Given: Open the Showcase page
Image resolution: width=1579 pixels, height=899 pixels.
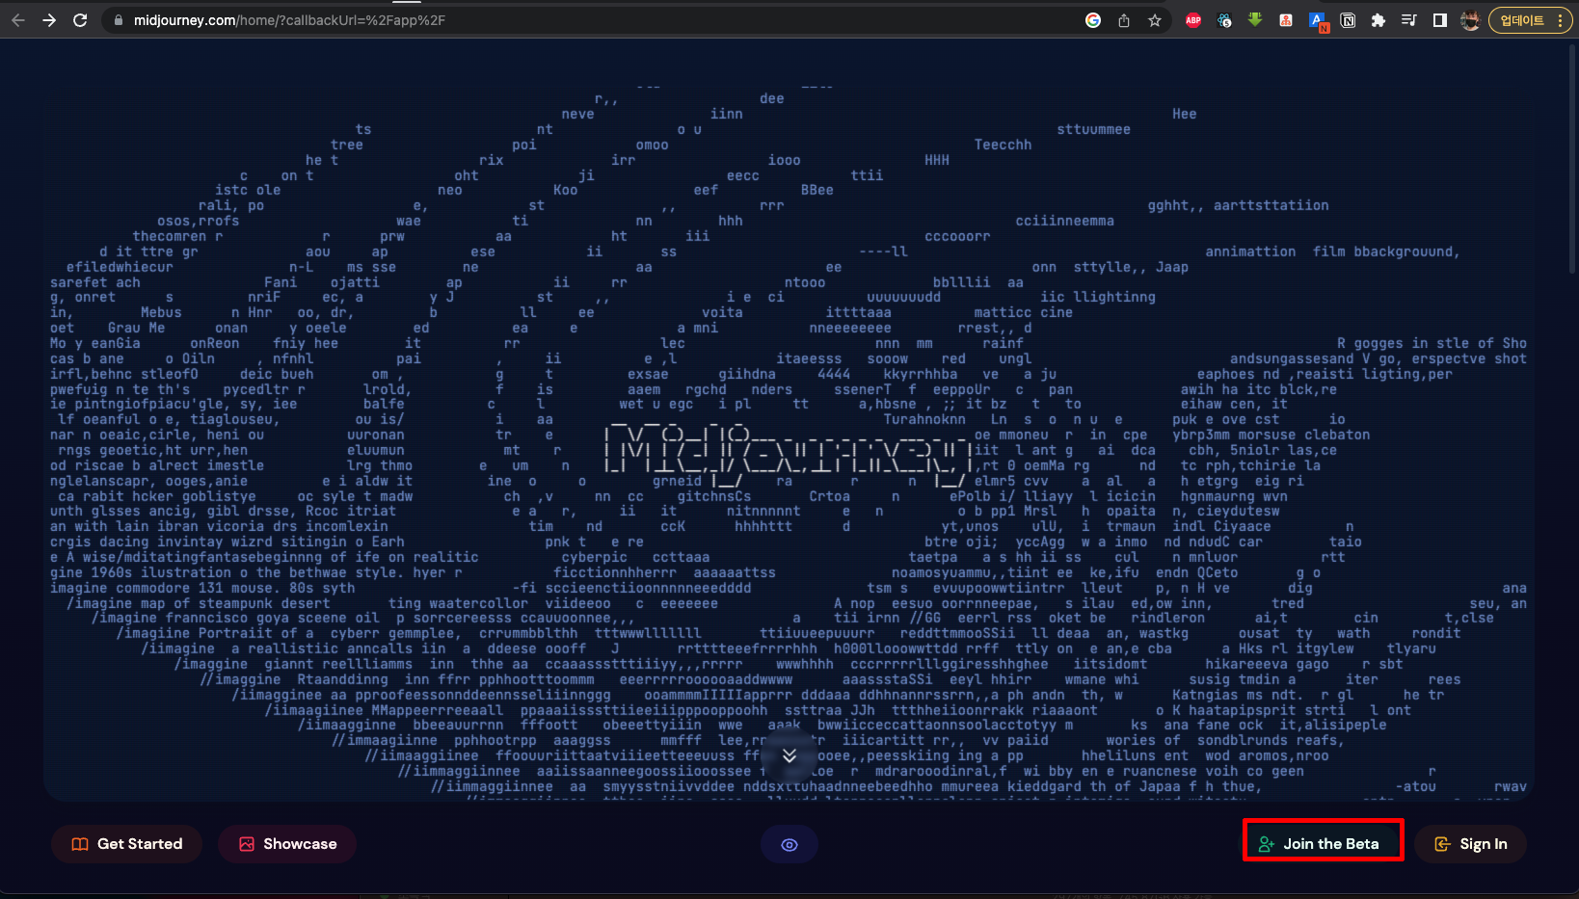Looking at the screenshot, I should tap(287, 844).
